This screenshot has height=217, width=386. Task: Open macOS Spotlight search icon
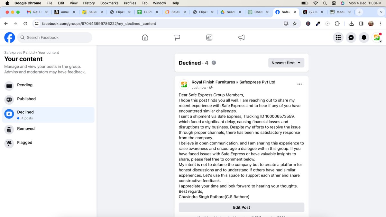coord(325,3)
